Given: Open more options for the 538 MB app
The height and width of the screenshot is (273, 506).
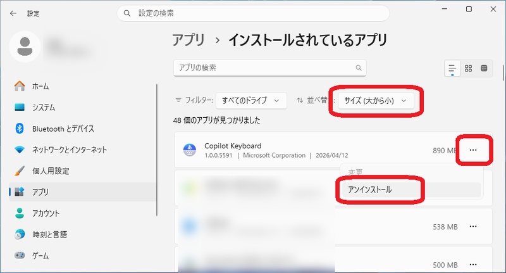Looking at the screenshot, I should pyautogui.click(x=473, y=227).
